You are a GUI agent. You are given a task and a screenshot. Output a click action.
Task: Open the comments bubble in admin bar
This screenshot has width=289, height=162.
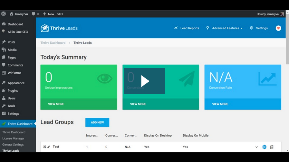34,14
